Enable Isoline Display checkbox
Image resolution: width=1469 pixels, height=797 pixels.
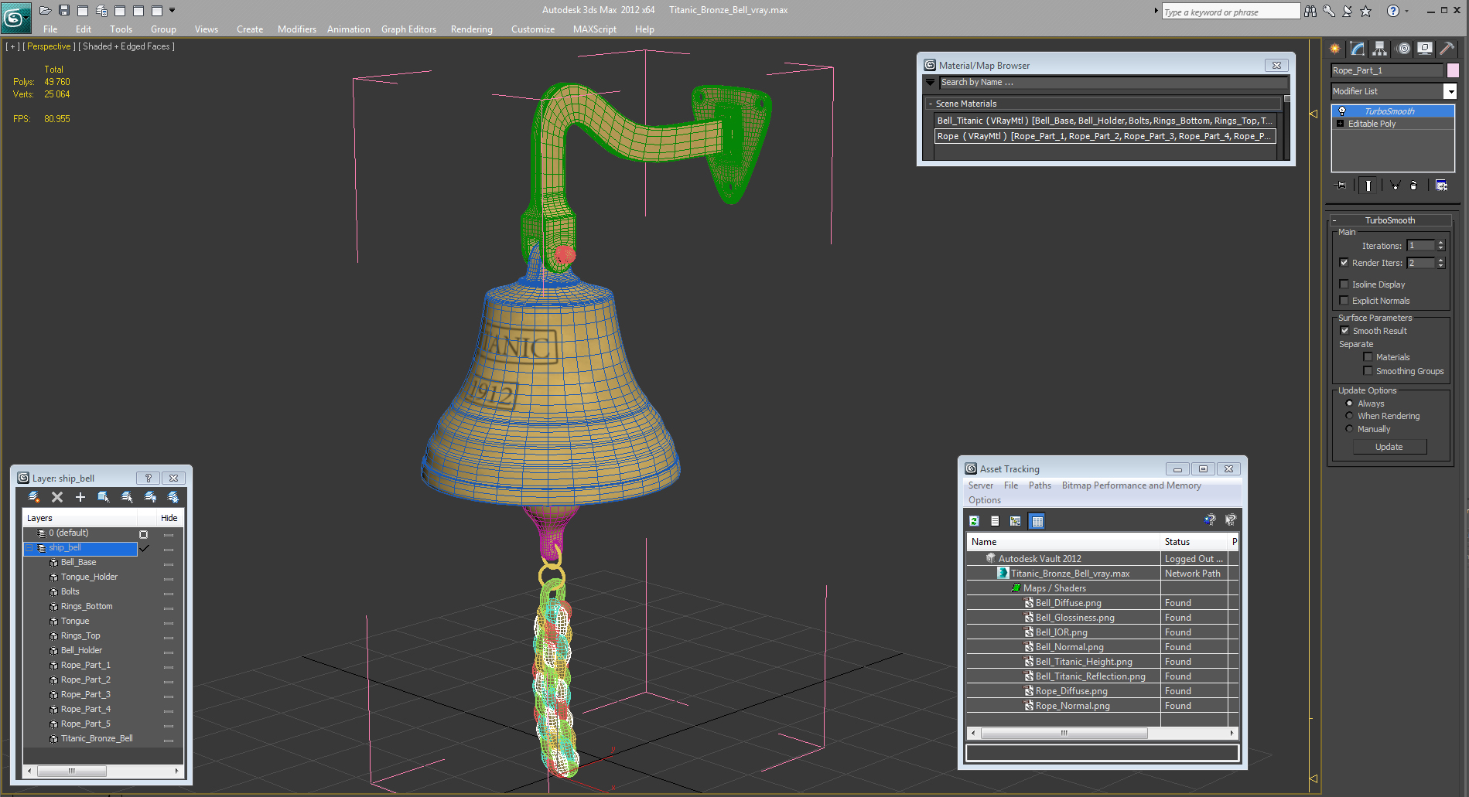click(x=1344, y=284)
